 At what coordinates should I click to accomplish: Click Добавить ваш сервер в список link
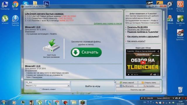tap(108, 23)
